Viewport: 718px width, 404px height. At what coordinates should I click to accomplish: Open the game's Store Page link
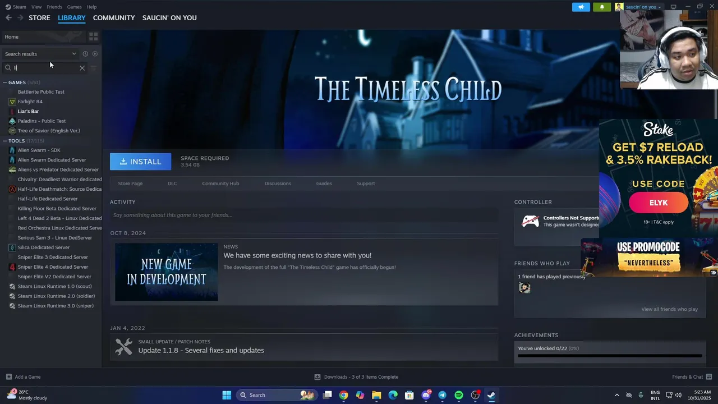130,183
